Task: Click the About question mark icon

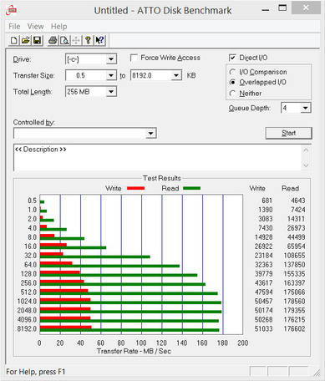Action: click(88, 41)
